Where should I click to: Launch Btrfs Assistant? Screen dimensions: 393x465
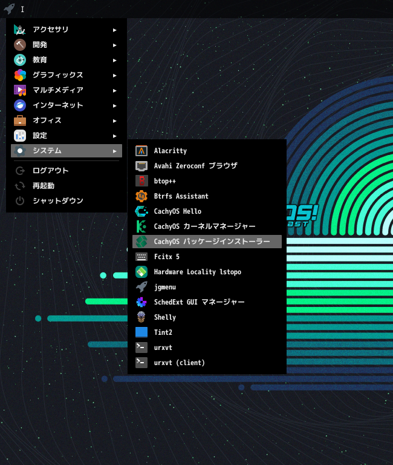tap(207, 196)
